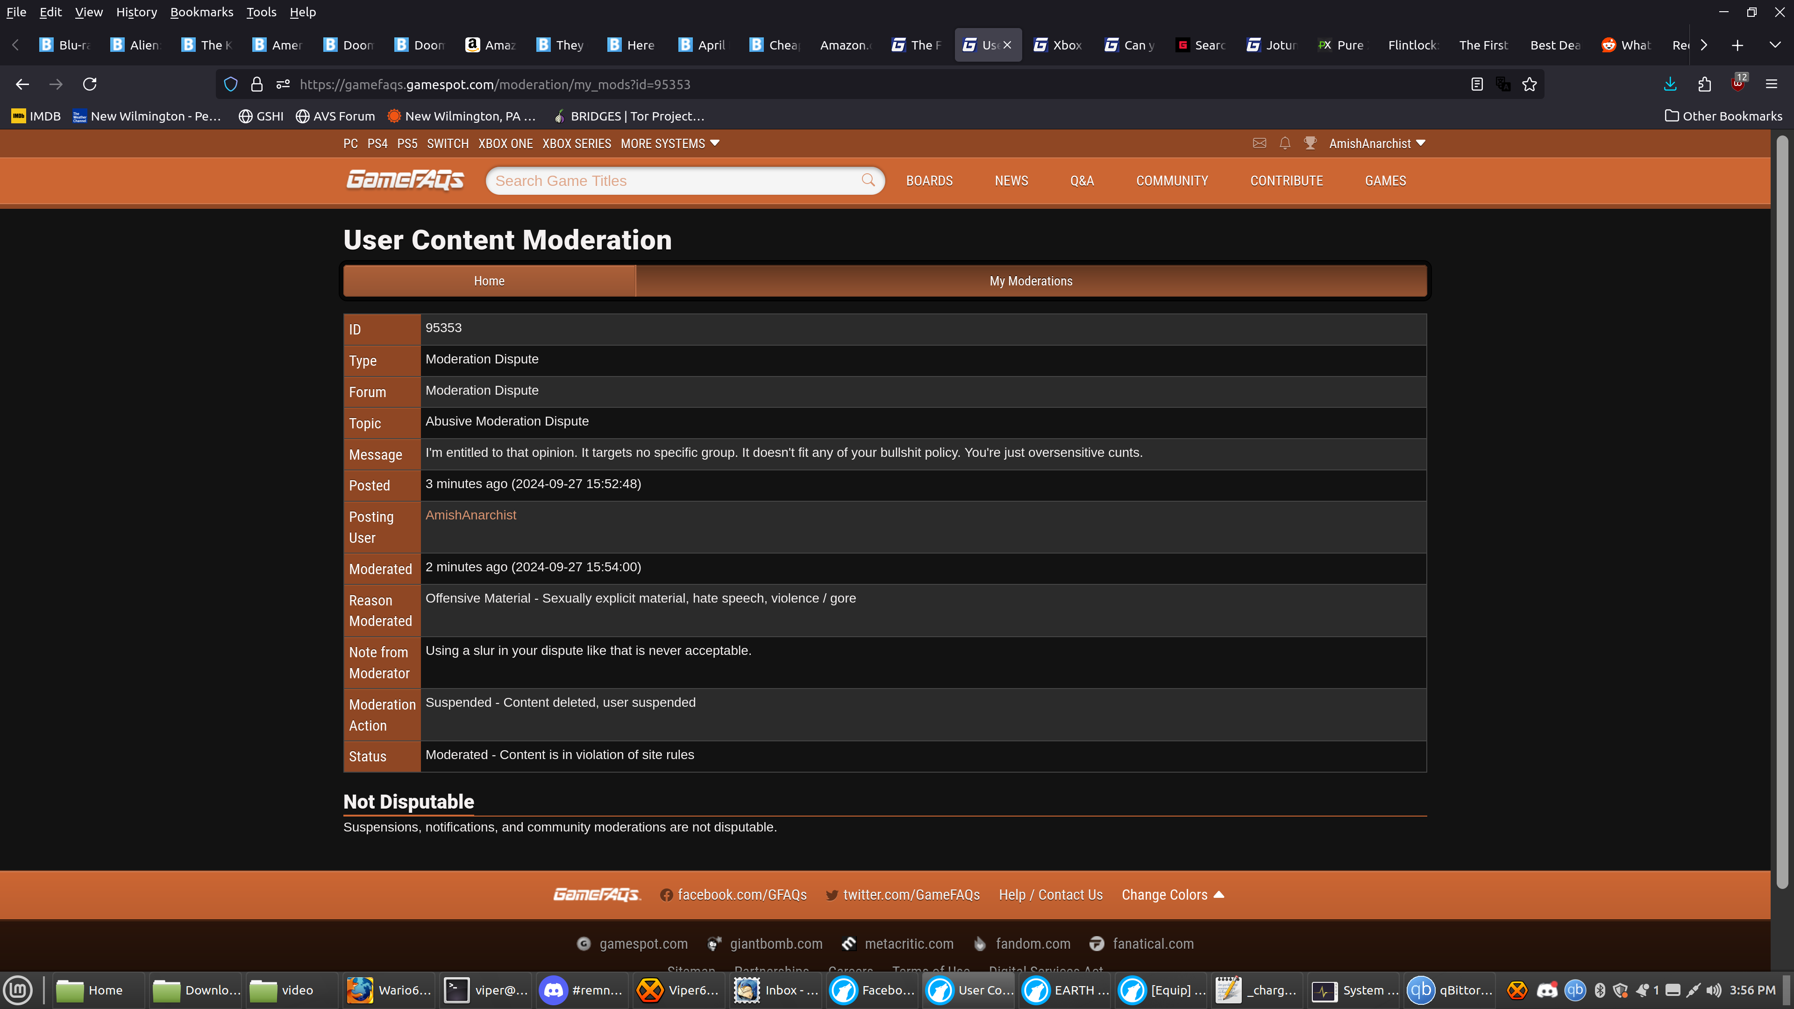Open the list all tabs chevron

pos(1774,44)
